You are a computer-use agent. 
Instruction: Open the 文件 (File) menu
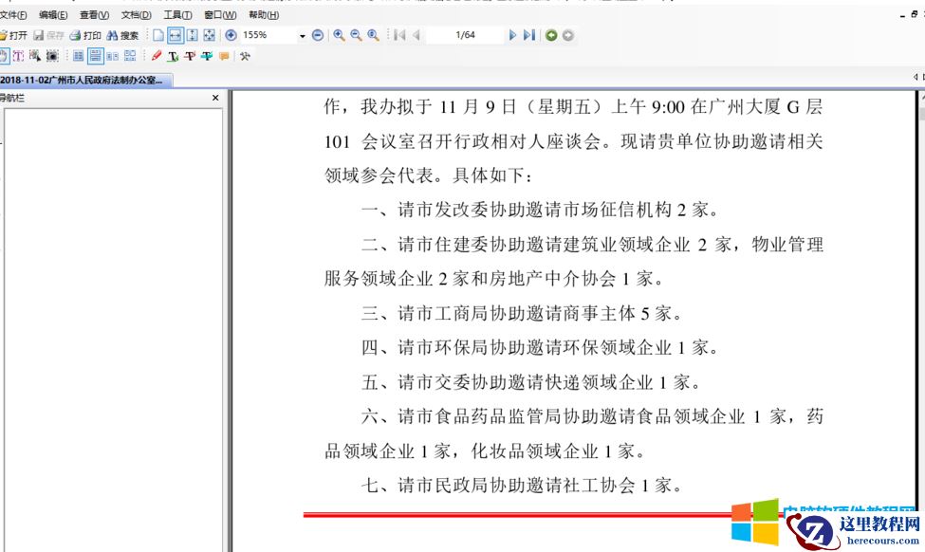click(13, 15)
